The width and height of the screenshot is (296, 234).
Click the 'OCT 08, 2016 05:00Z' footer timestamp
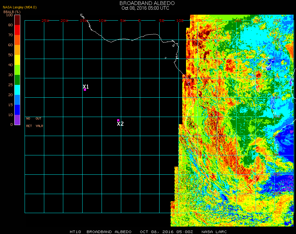[x=166, y=232]
